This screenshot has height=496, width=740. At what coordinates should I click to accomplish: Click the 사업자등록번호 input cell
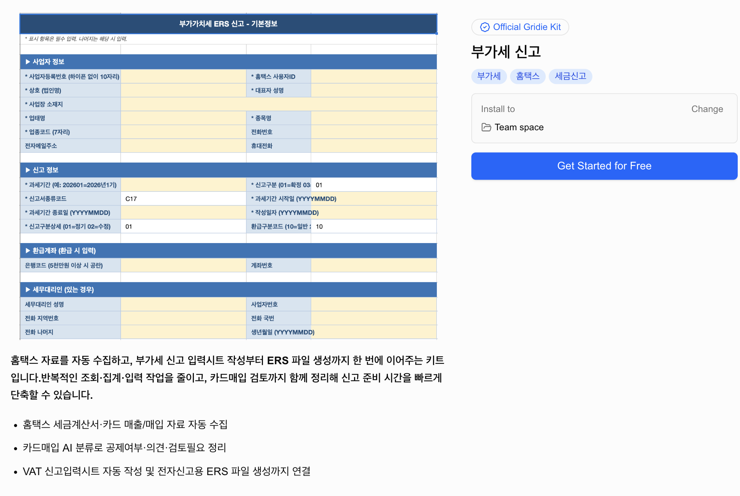[x=183, y=76]
